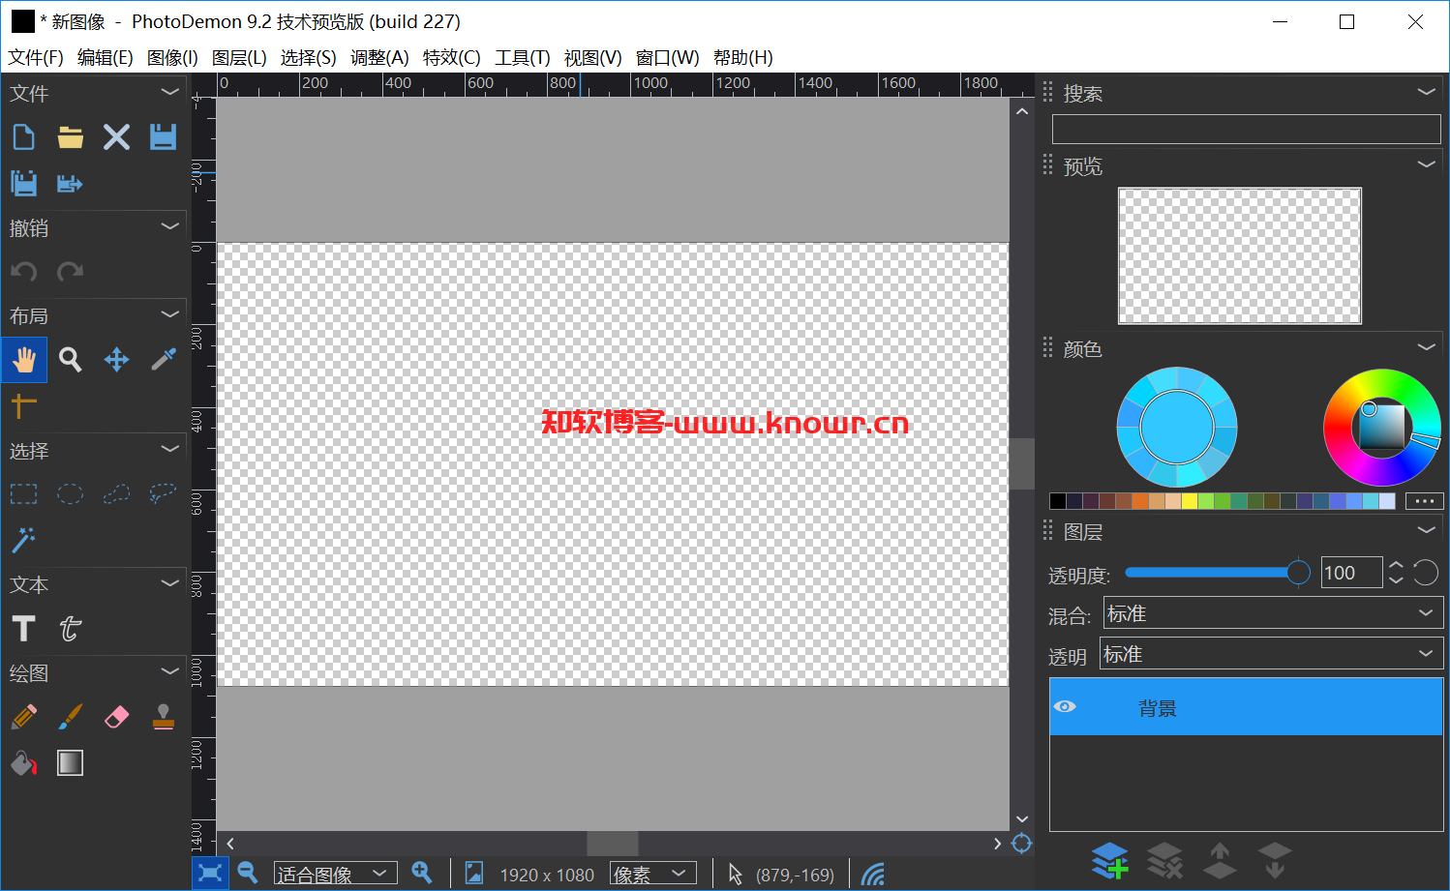The width and height of the screenshot is (1450, 891).
Task: Select the rectangular selection tool
Action: click(x=23, y=494)
